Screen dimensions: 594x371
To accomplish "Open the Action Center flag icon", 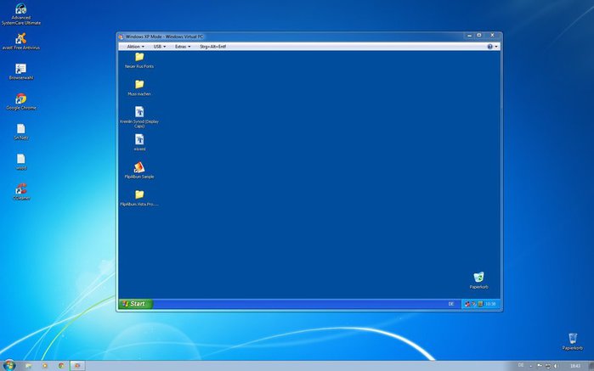I will point(540,365).
